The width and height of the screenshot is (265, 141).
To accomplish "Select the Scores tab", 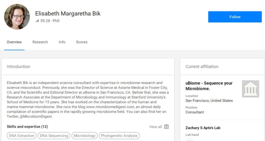I will [82, 42].
